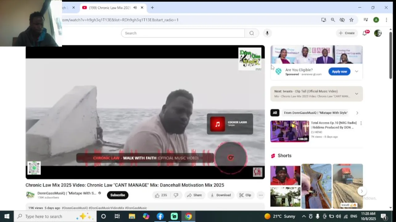Open Windows Start menu
Screen dimensions: 396x222
tap(7, 216)
